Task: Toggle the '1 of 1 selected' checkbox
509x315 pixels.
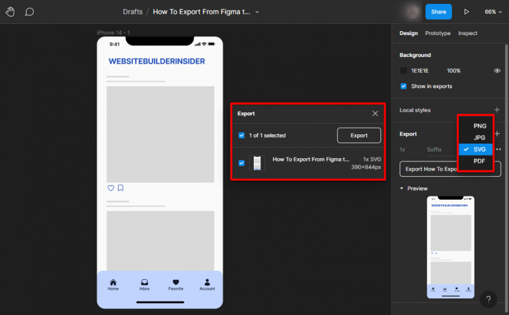Action: [x=241, y=136]
